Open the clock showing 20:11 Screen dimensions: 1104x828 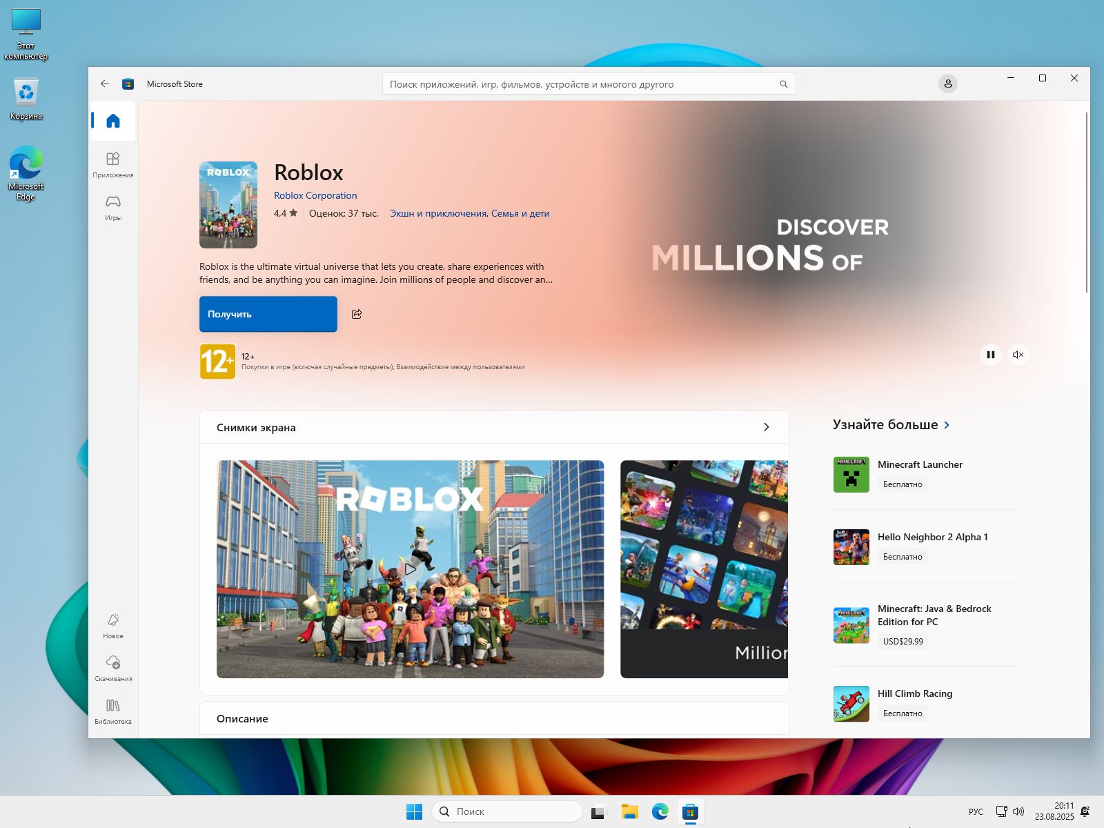(x=1054, y=811)
